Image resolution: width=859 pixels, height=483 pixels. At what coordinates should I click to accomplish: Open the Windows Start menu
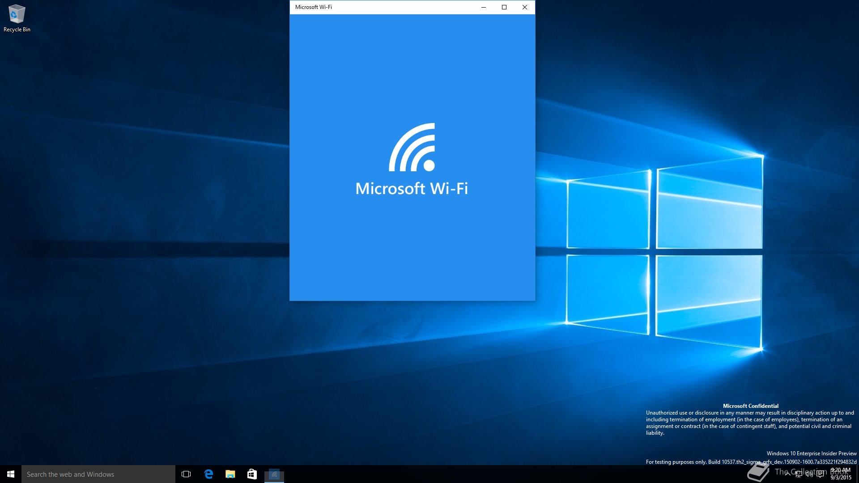click(11, 474)
